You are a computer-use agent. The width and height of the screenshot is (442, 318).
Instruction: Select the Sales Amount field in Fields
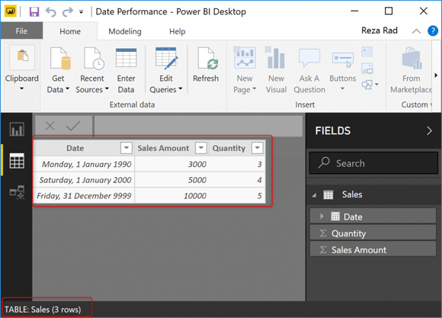pyautogui.click(x=373, y=249)
